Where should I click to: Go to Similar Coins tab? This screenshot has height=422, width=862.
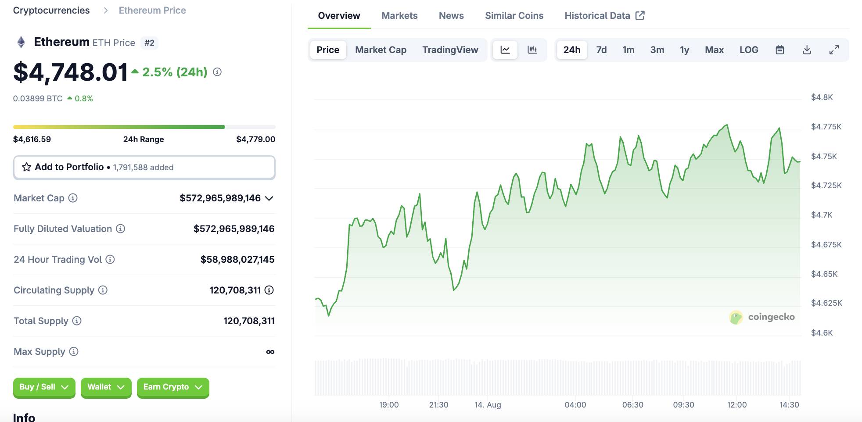514,16
